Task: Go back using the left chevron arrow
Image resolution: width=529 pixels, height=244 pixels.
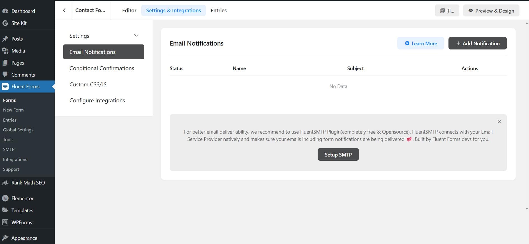Action: pyautogui.click(x=64, y=10)
